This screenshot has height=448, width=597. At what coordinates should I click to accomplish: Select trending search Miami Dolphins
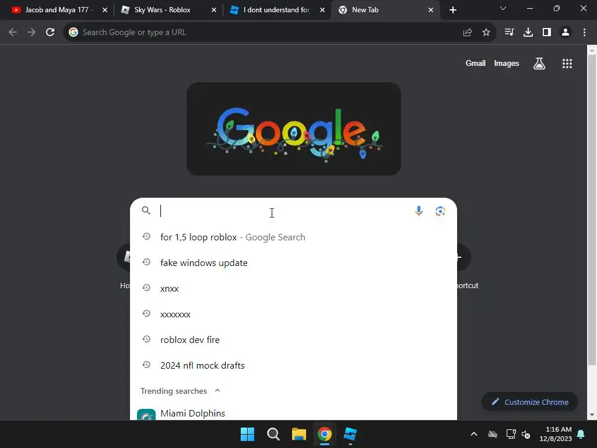293,414
